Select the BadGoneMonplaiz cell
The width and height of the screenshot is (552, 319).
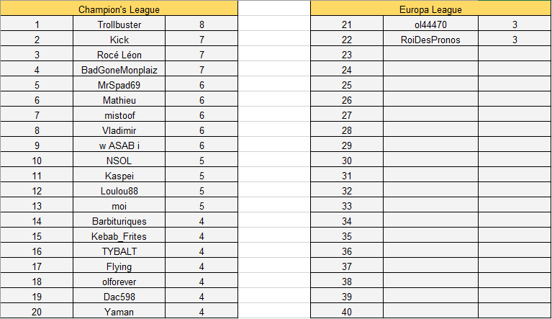point(119,70)
